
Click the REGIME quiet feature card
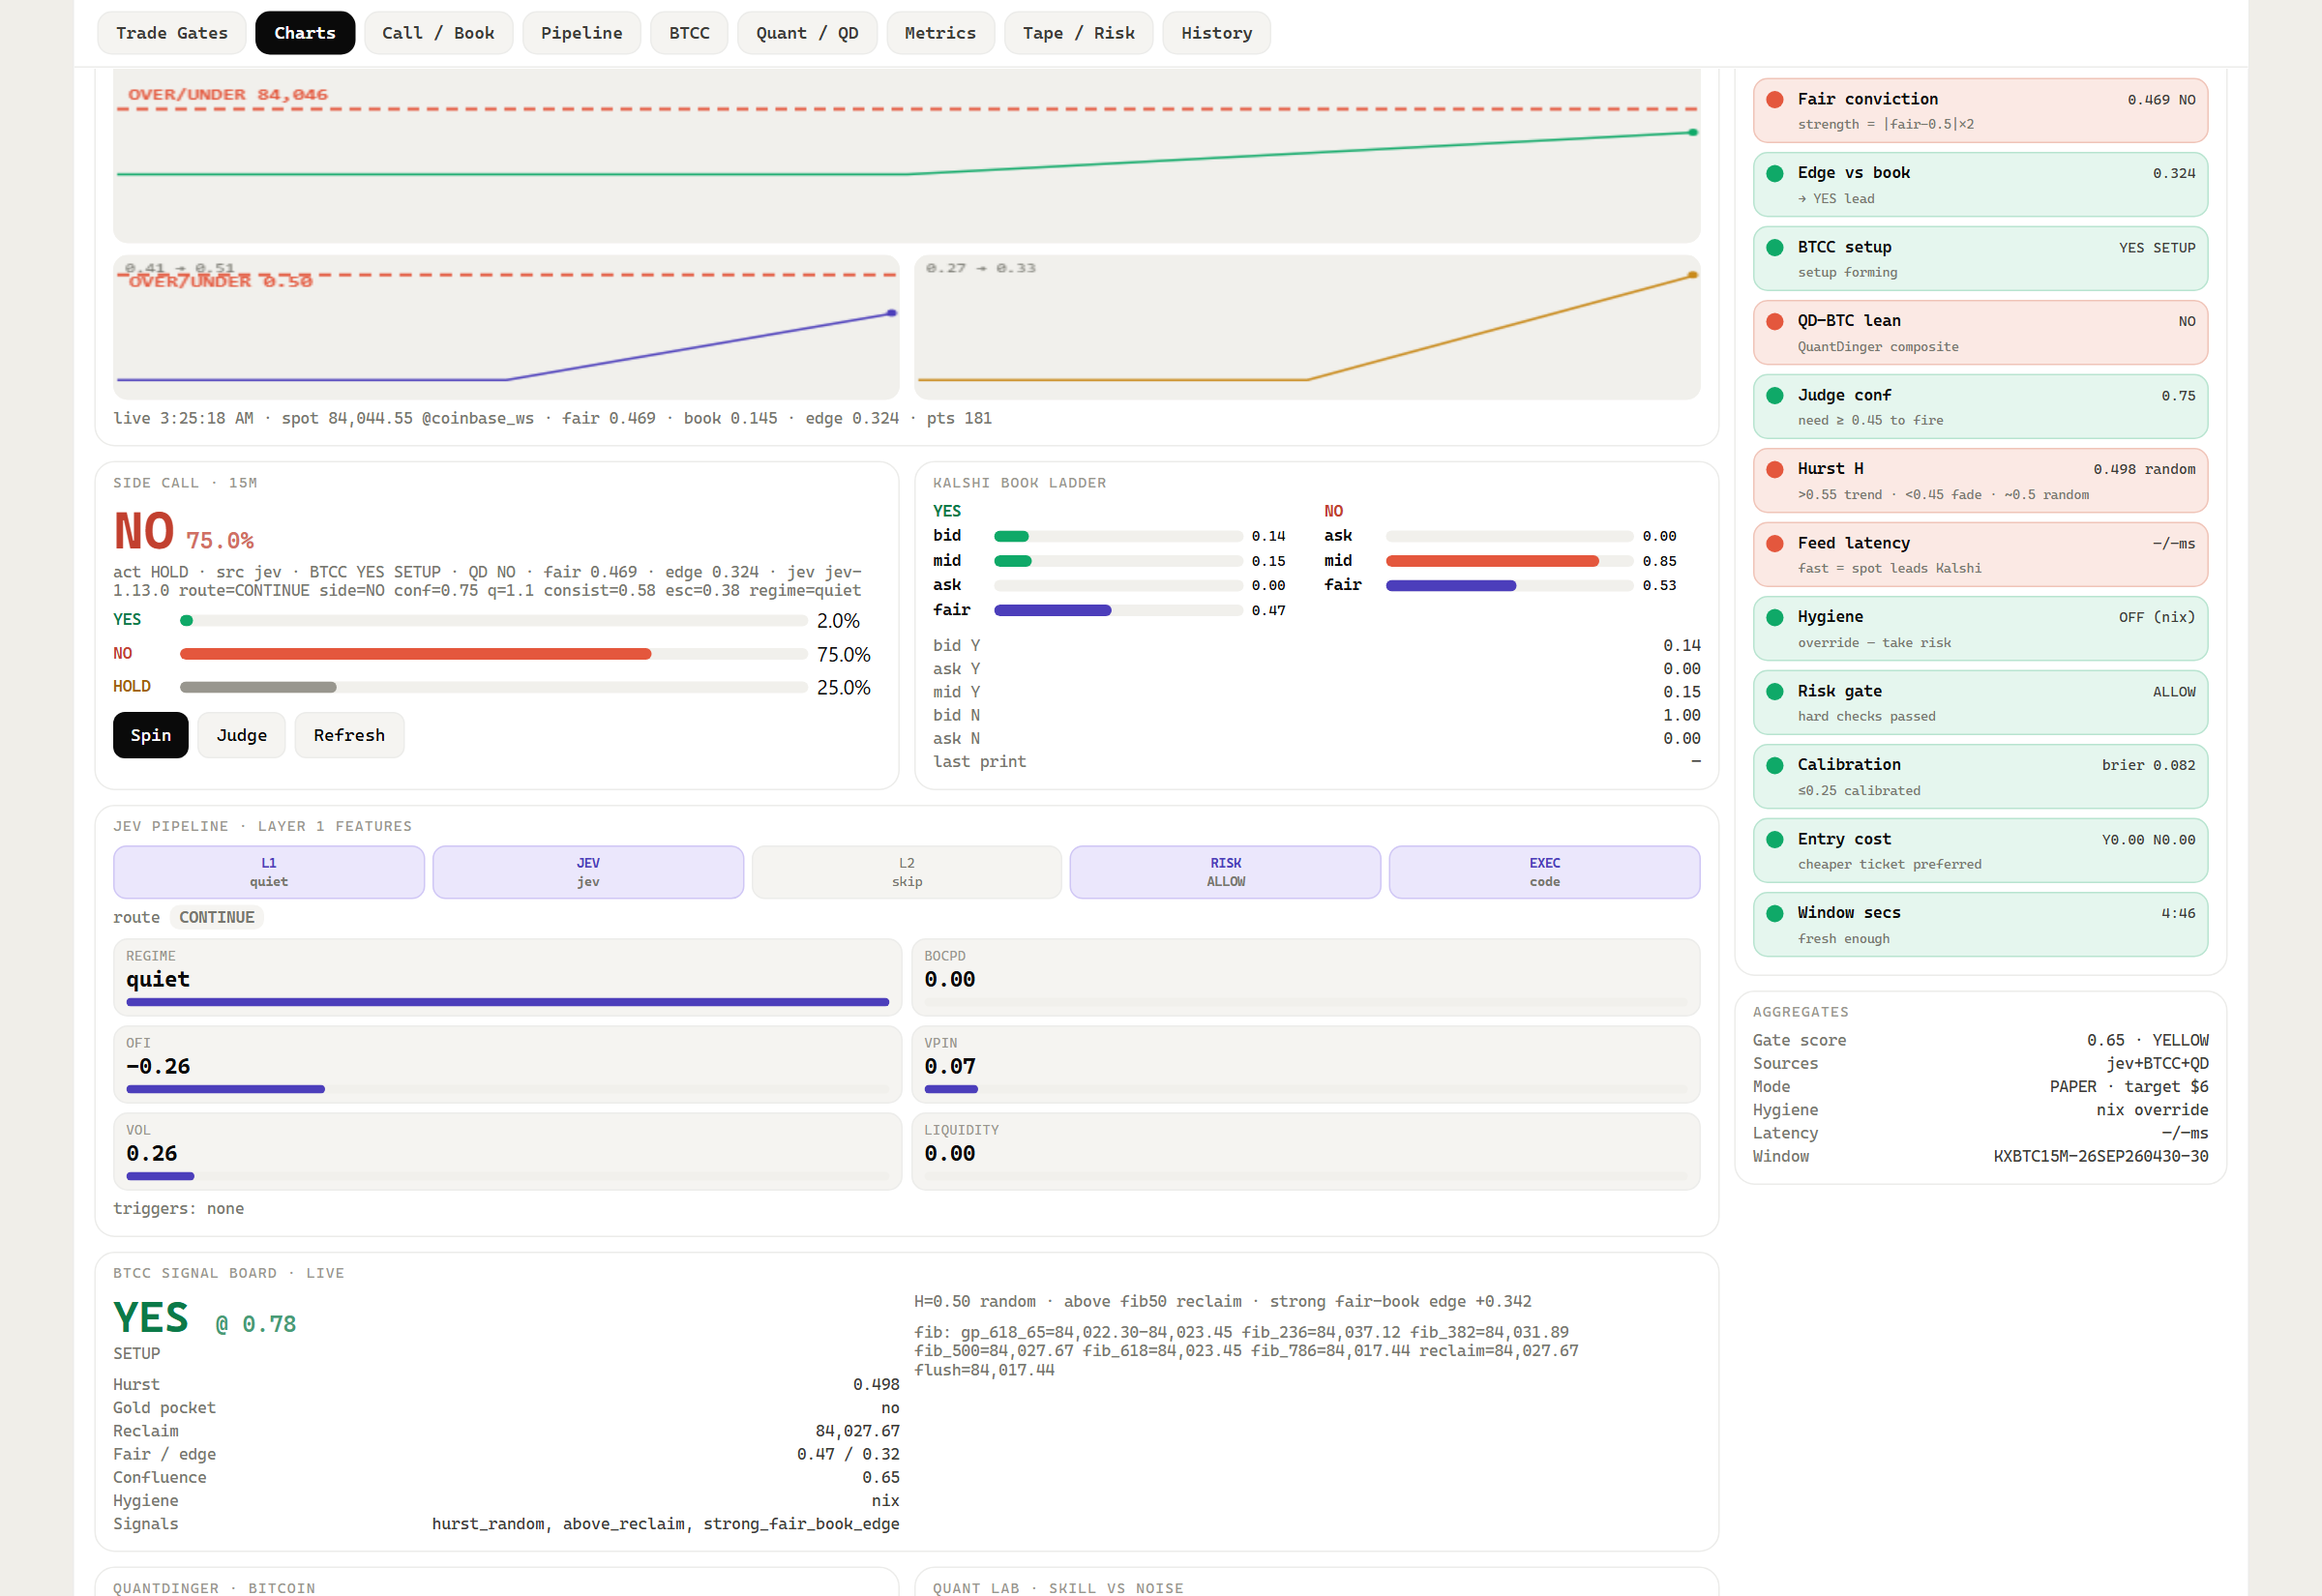pyautogui.click(x=507, y=977)
